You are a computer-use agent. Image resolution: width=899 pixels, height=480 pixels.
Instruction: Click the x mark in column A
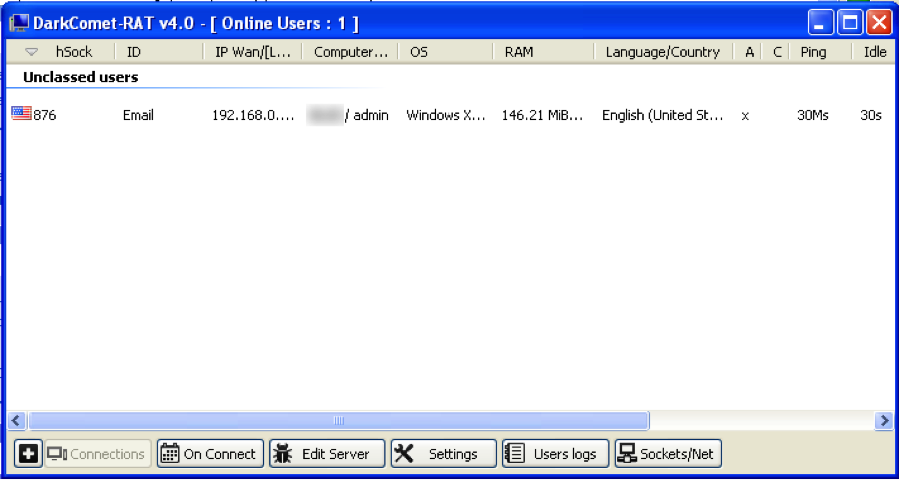(745, 116)
